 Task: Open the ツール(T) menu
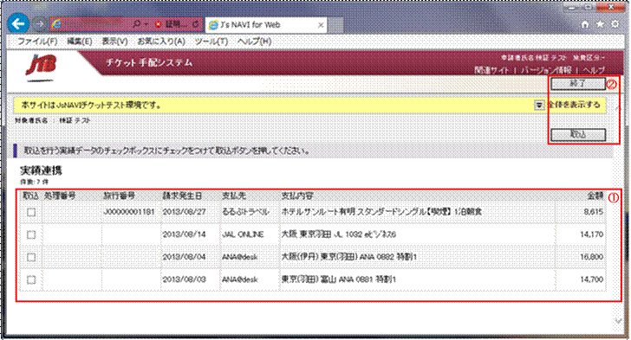(211, 41)
